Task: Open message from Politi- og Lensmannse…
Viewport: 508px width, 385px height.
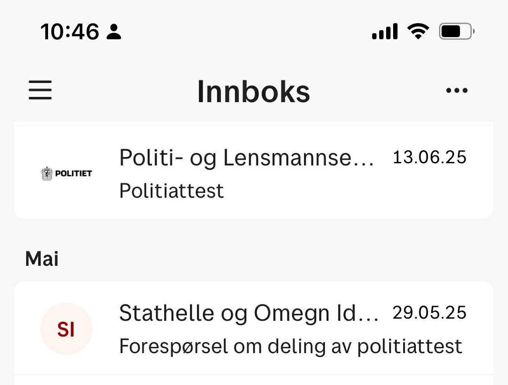Action: (246, 158)
